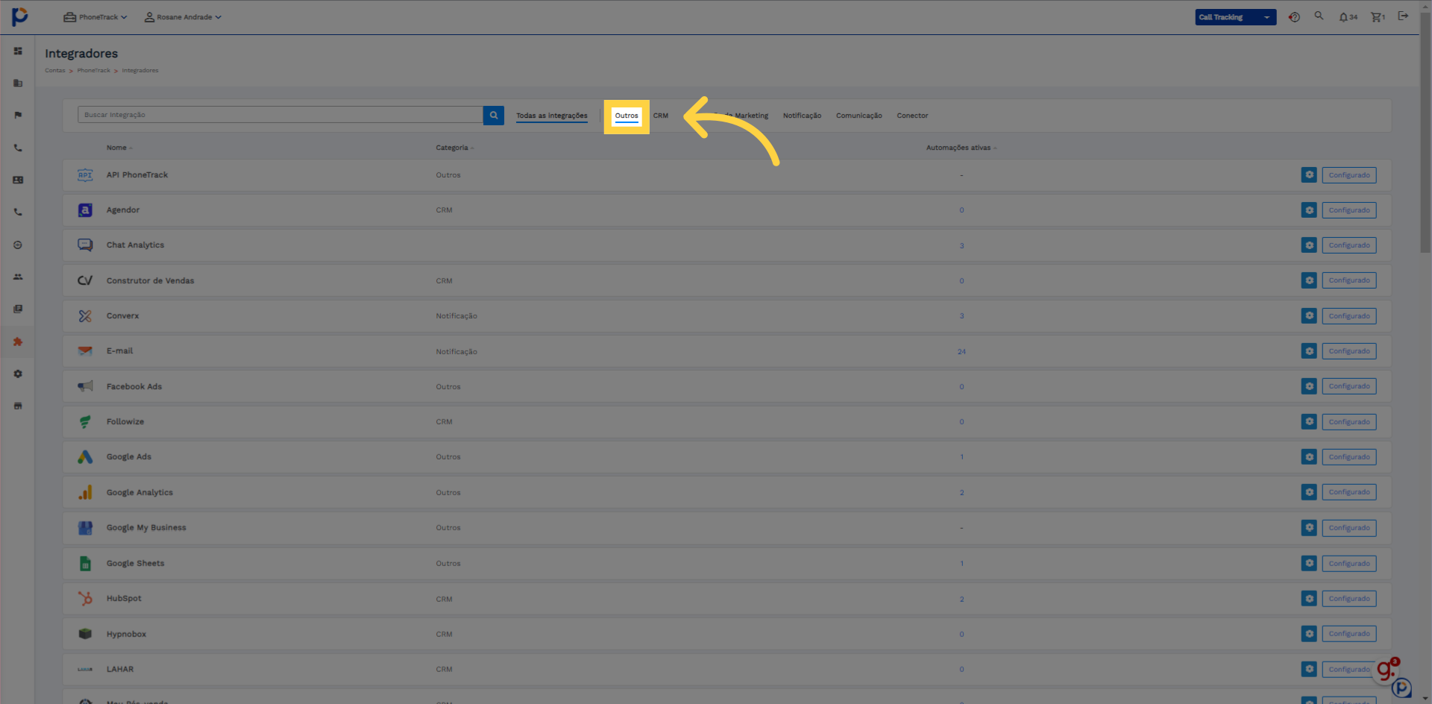Open the help question mark icon
The image size is (1432, 704).
click(1294, 17)
